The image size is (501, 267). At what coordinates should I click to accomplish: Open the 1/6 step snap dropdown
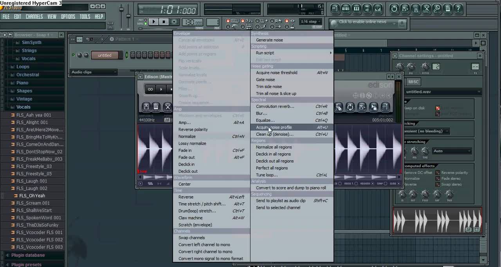(x=310, y=22)
